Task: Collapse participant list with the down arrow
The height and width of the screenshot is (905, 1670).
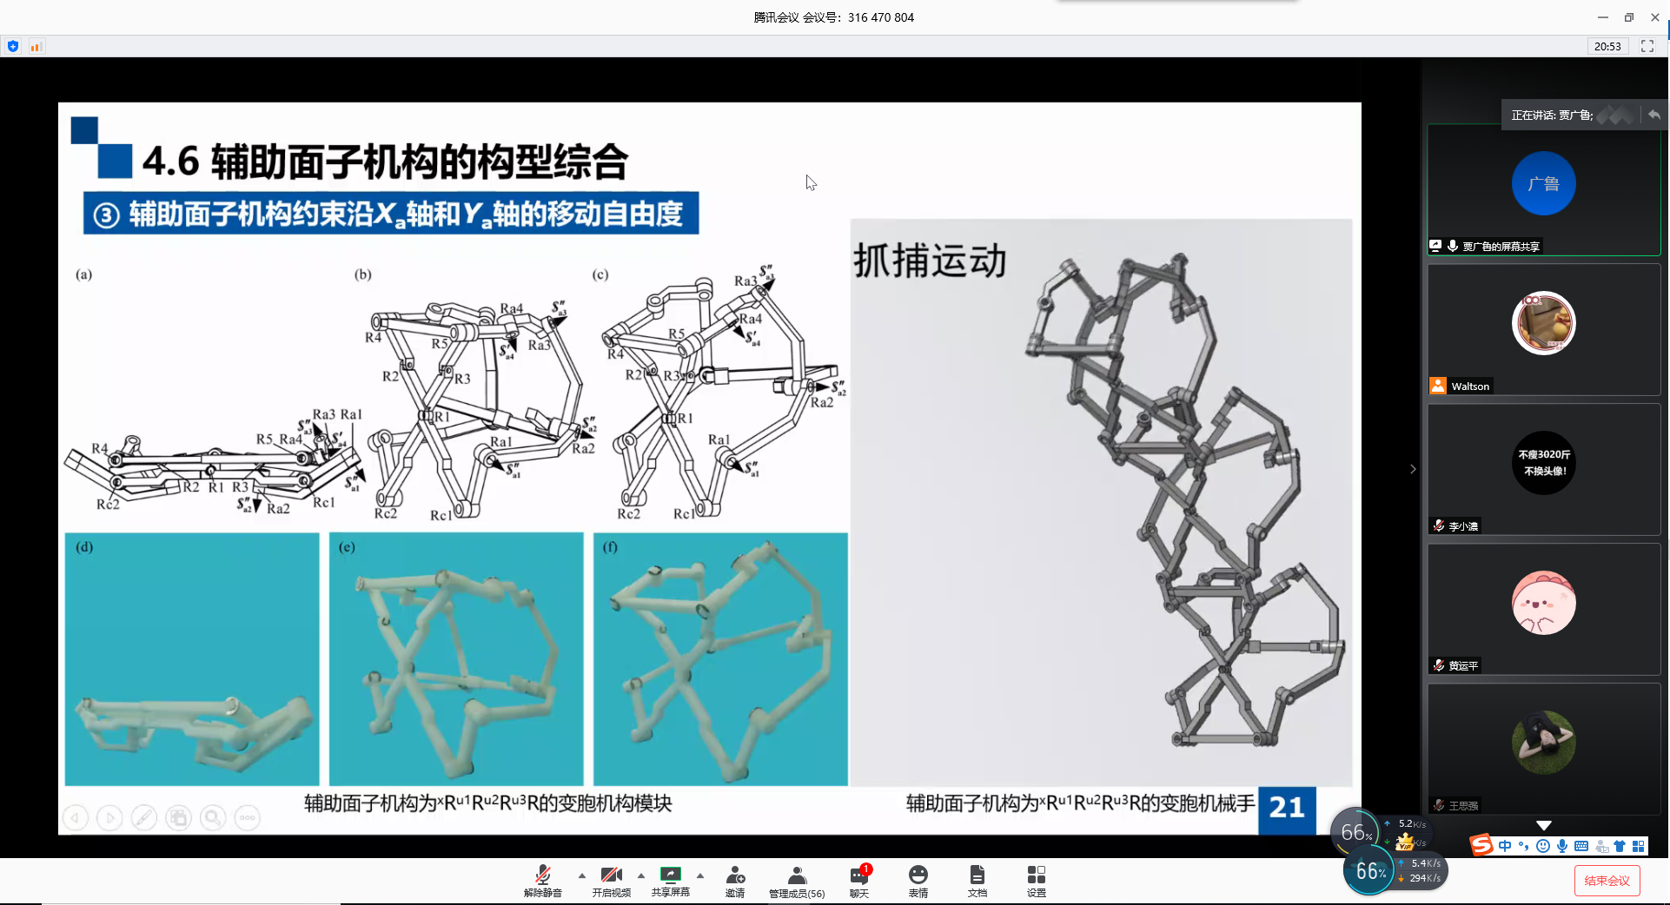Action: (x=1544, y=825)
